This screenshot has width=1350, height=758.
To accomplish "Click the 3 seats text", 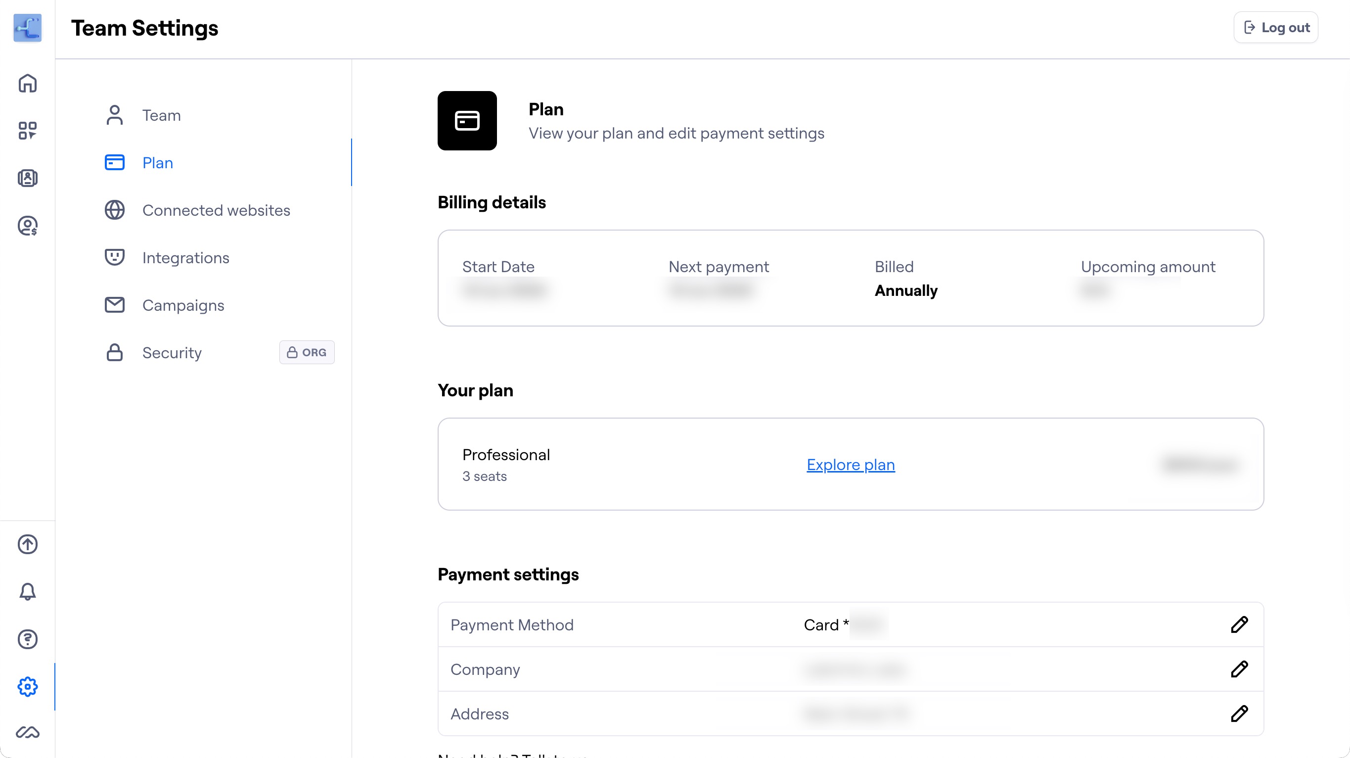I will (484, 476).
